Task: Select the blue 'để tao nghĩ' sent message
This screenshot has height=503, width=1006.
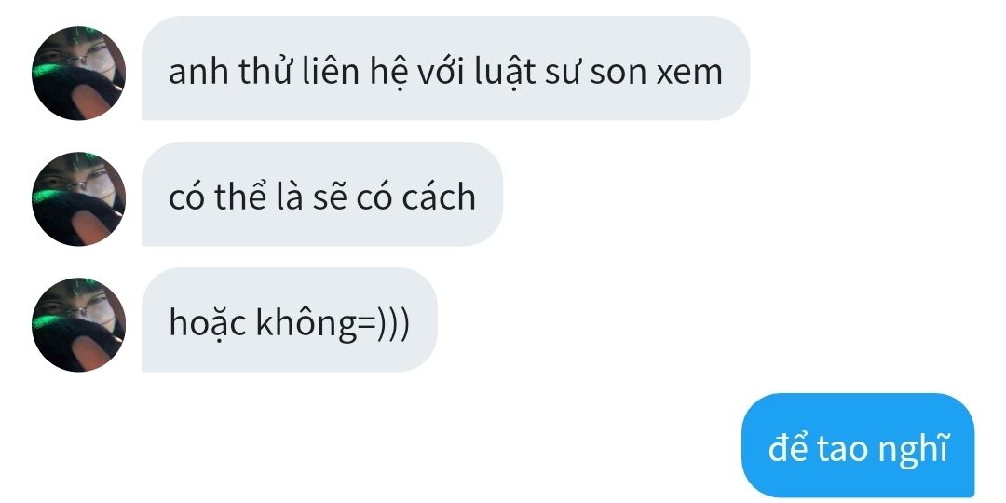Action: (x=858, y=445)
